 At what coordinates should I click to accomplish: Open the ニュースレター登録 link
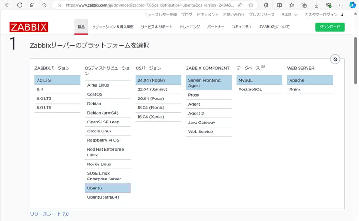(x=160, y=15)
